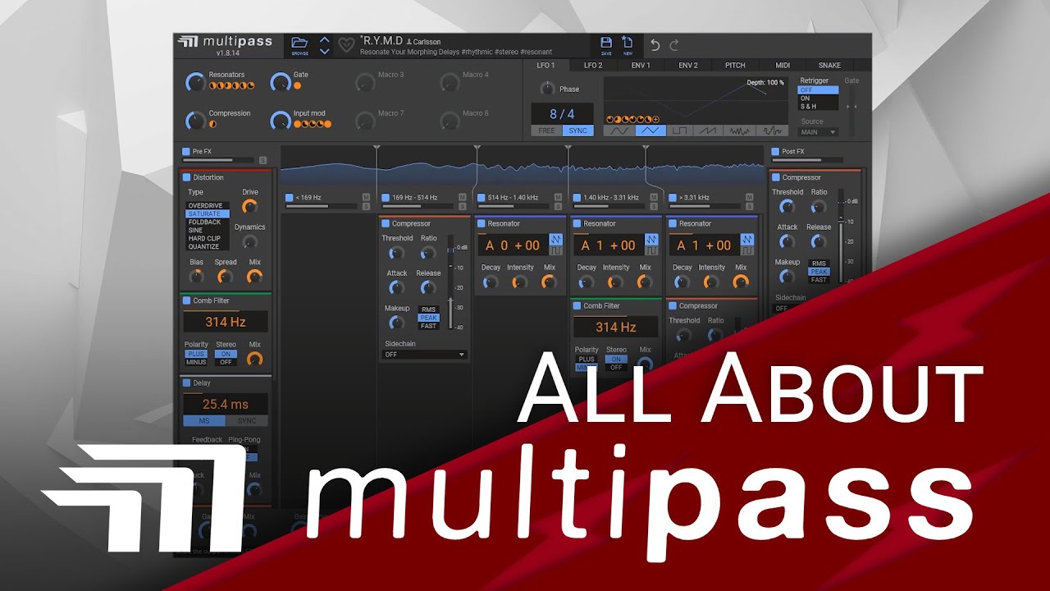Disable the 169 Hz - 514 Hz band Compressor
Viewport: 1050px width, 591px height.
click(x=386, y=223)
